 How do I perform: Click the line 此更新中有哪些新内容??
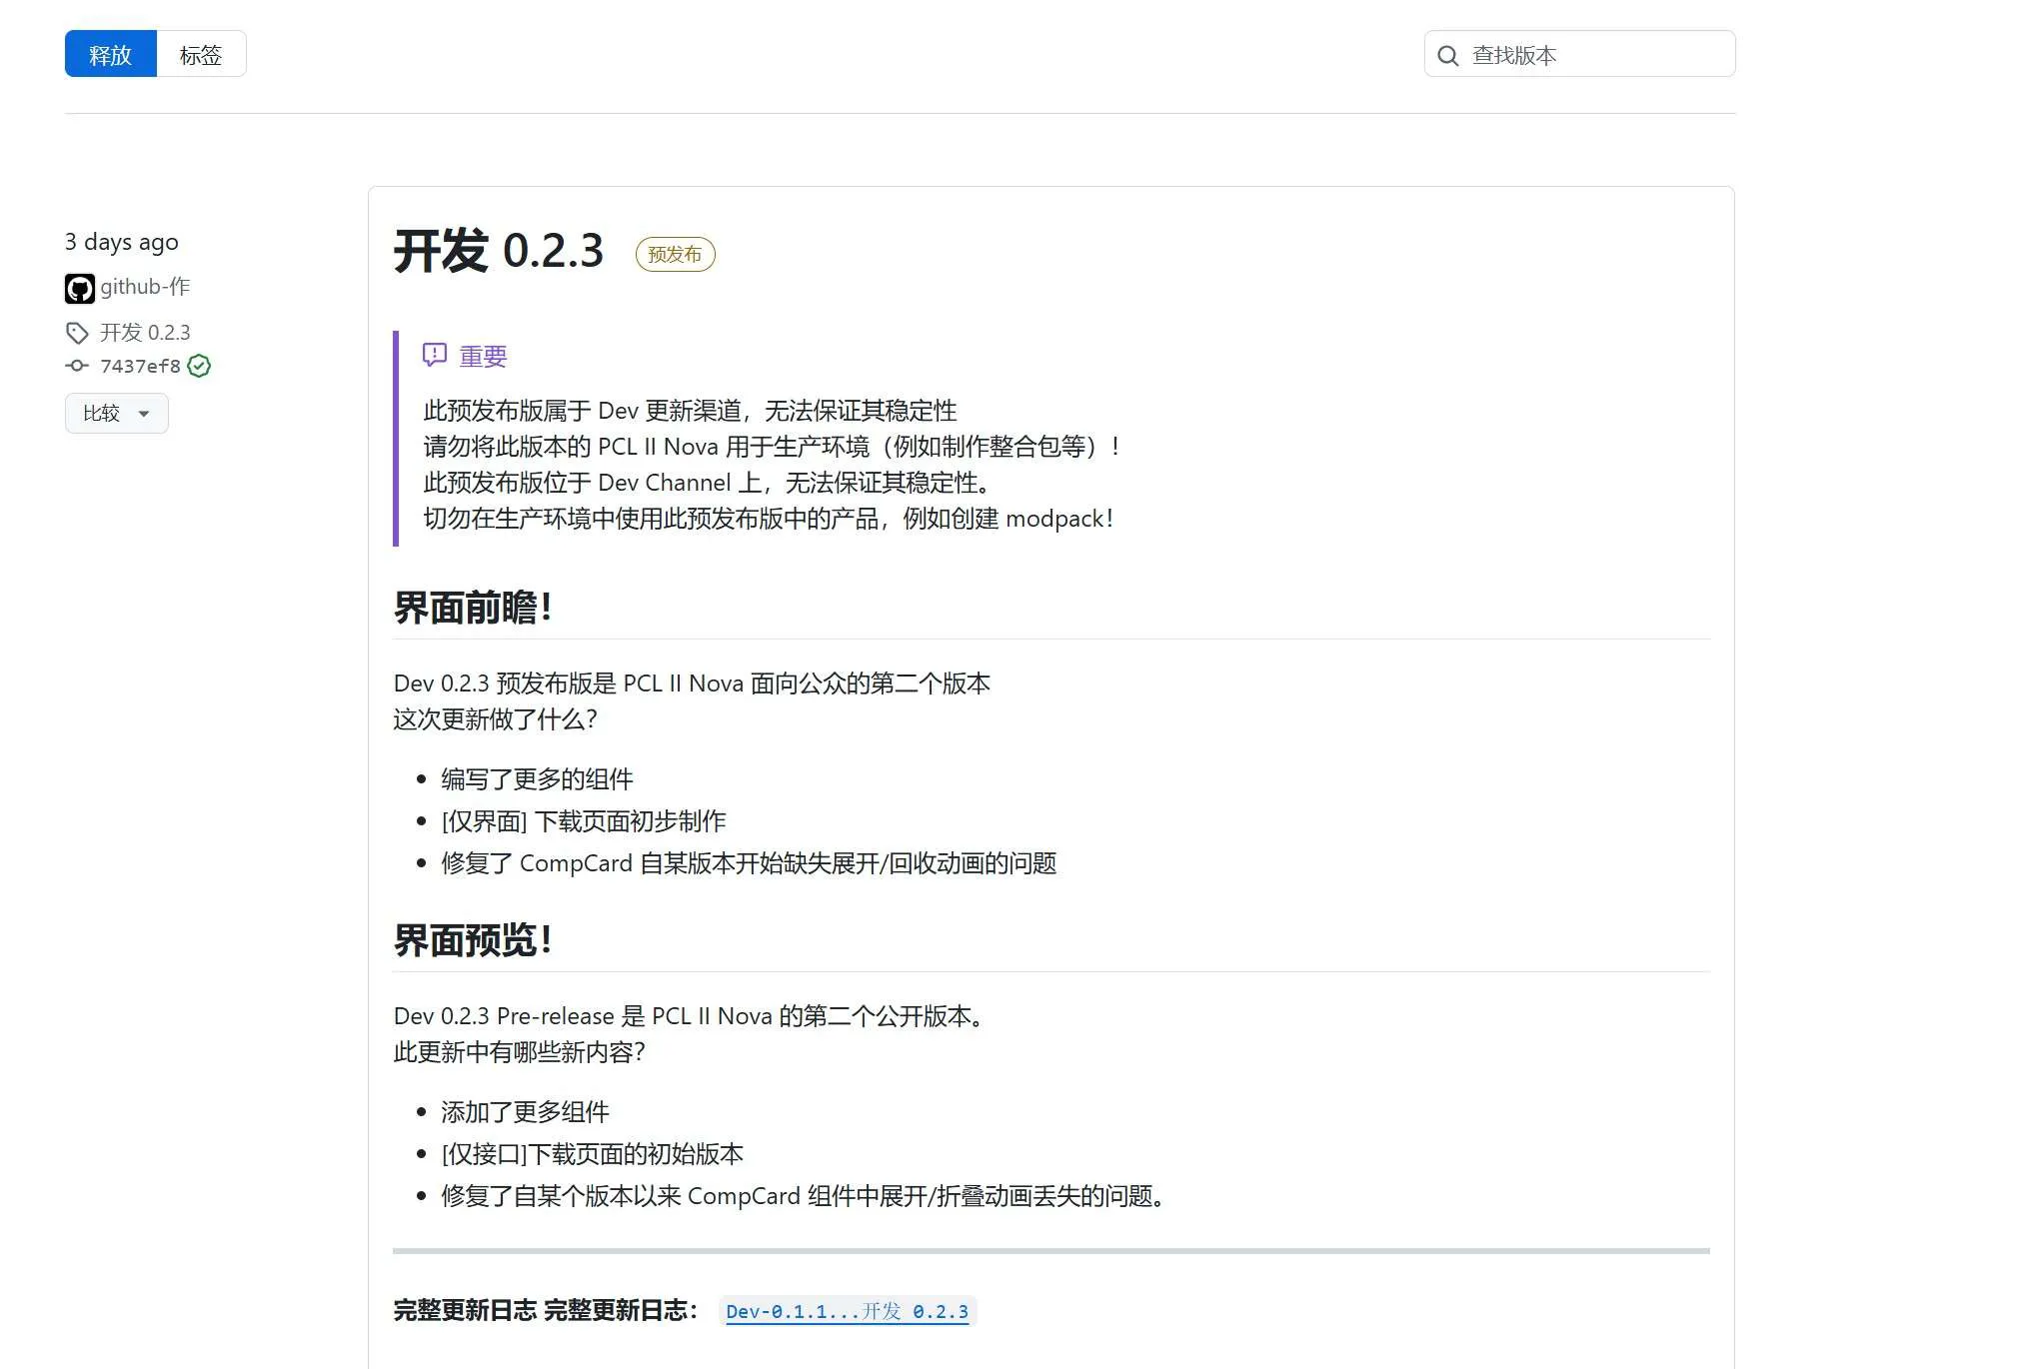(x=520, y=1052)
